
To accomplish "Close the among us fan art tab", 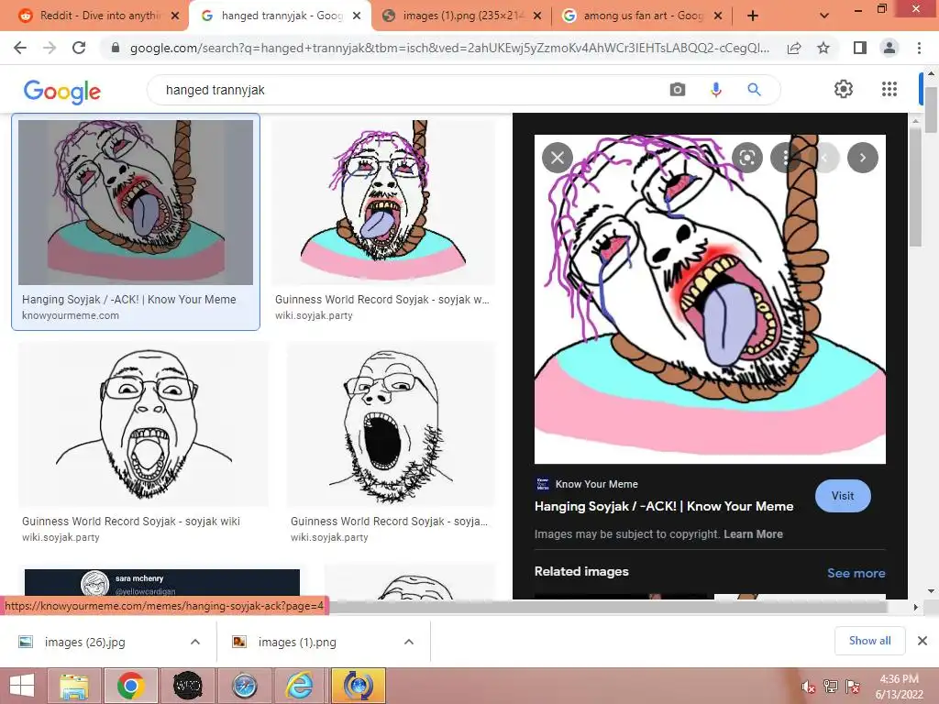I will (718, 16).
